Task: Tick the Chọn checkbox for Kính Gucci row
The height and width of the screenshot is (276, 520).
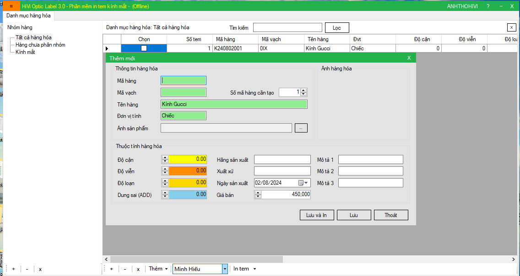Action: pyautogui.click(x=144, y=48)
